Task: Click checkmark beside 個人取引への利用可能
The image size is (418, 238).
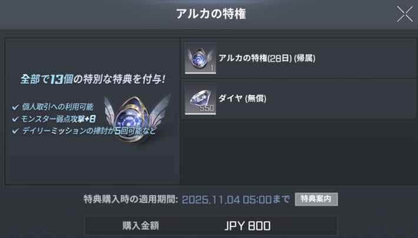Action: pos(15,107)
